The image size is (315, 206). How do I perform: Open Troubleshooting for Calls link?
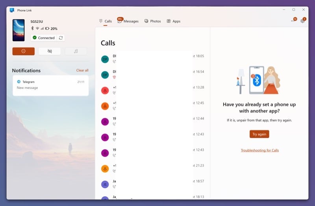point(260,150)
